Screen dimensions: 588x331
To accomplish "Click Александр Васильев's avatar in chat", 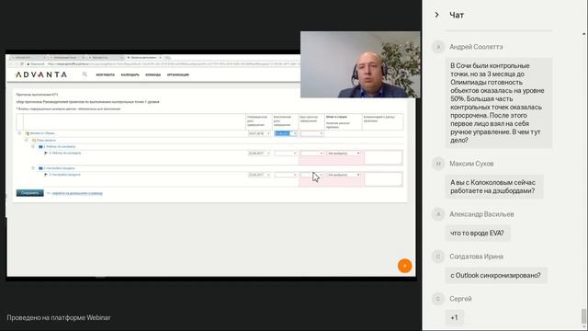I will (438, 214).
